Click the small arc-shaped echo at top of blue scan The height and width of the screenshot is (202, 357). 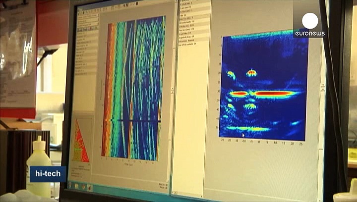(252, 73)
